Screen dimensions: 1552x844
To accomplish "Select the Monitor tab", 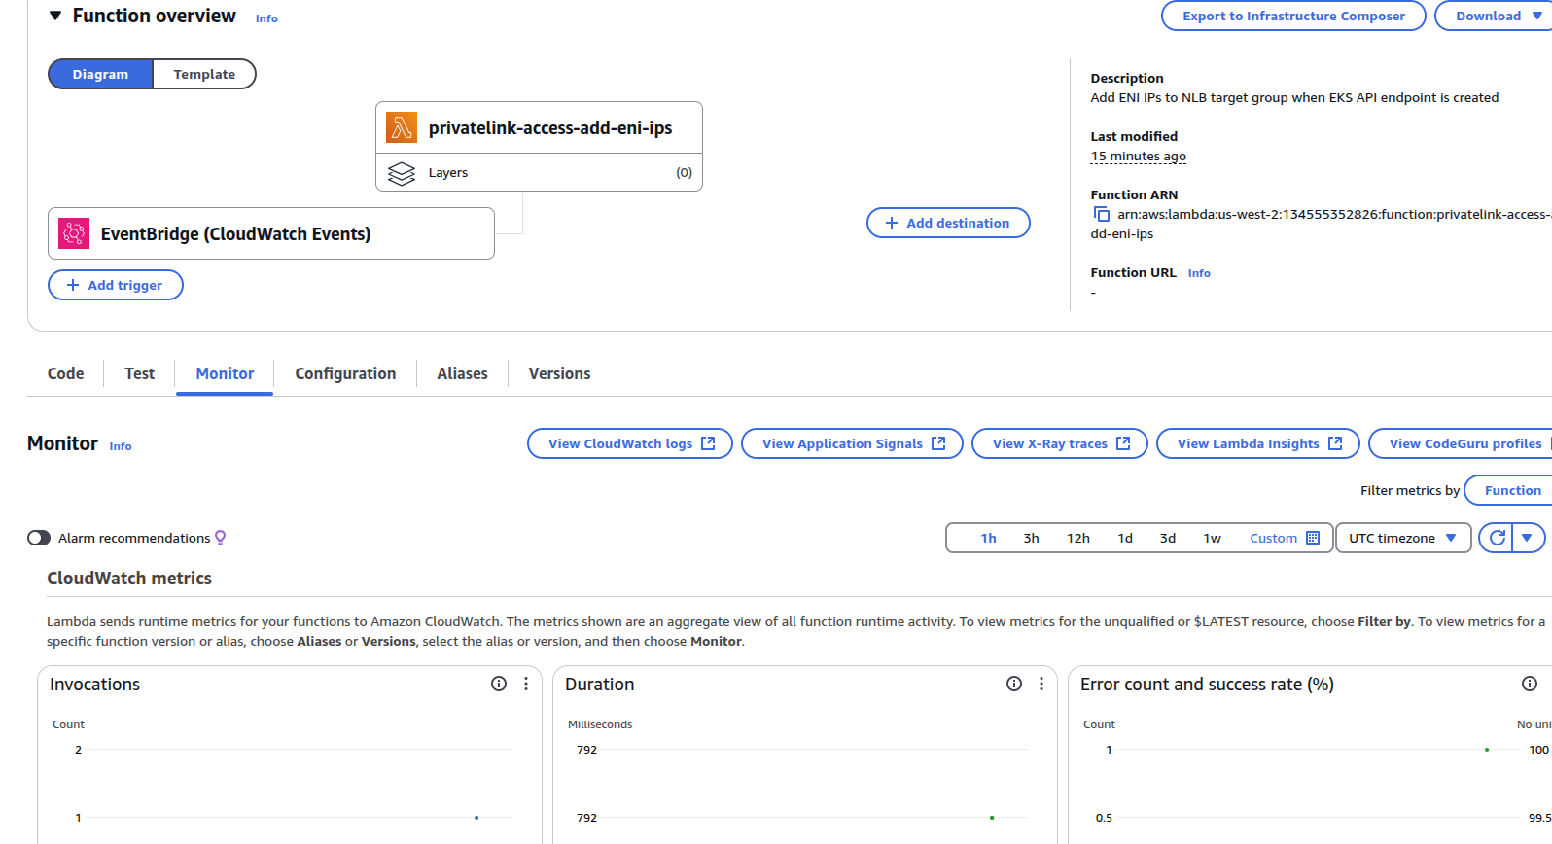I will tap(225, 373).
